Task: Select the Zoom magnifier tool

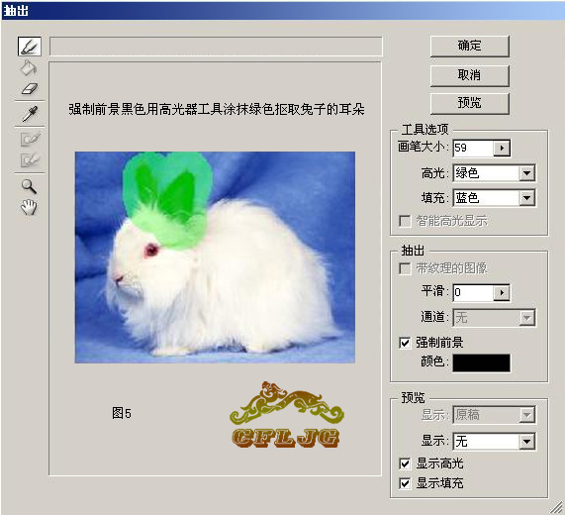Action: pyautogui.click(x=29, y=186)
